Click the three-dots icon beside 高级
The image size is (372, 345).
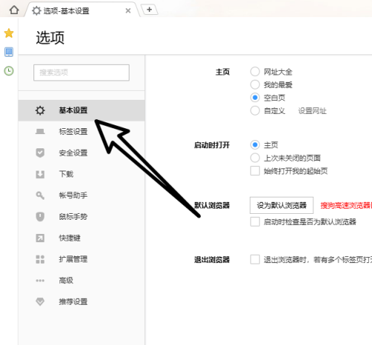(x=40, y=281)
